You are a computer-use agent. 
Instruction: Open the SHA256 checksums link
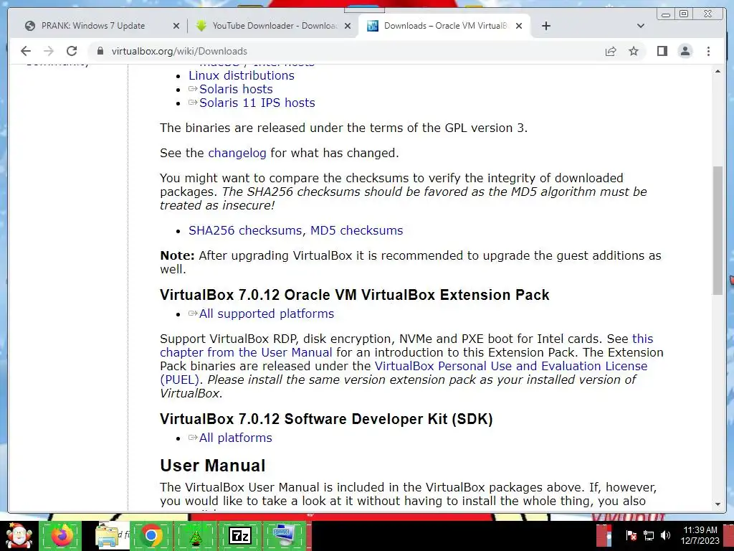245,230
